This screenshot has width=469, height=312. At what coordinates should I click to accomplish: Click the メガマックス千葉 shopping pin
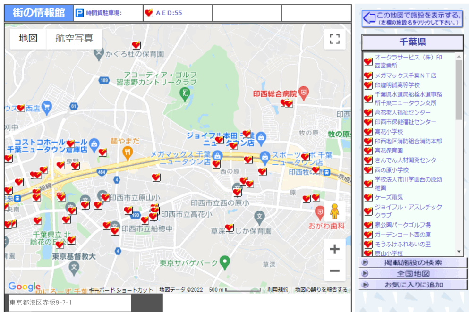(217, 155)
